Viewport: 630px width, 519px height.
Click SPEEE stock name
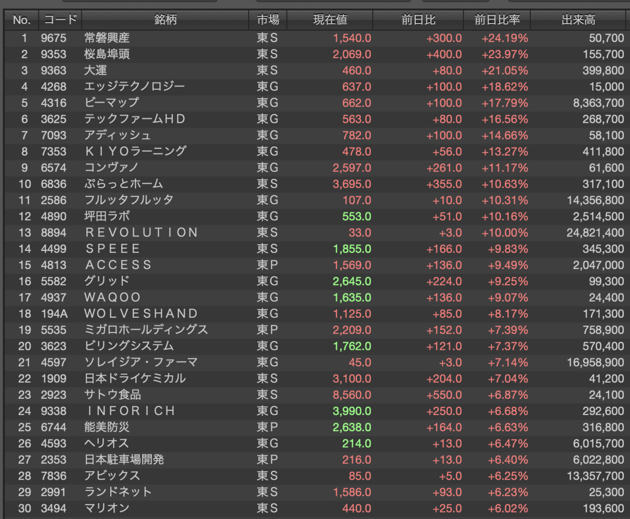(x=112, y=249)
